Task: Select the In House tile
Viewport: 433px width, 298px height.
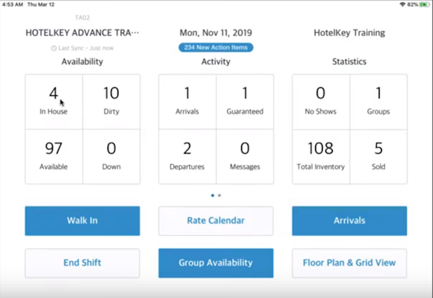Action: 53,101
